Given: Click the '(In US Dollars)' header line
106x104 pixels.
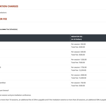Looking at the screenshot, I should pyautogui.click(x=76, y=39).
